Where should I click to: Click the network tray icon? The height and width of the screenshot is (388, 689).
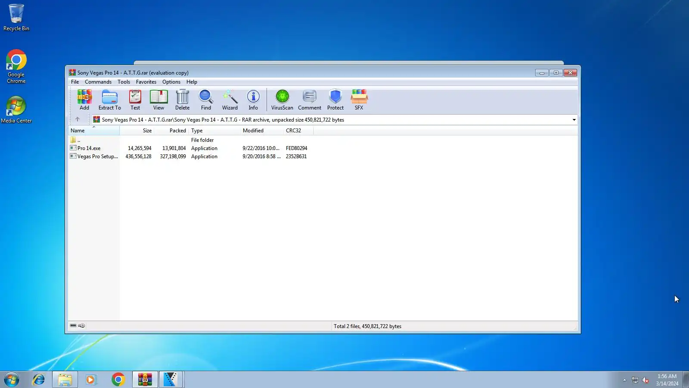click(x=635, y=380)
